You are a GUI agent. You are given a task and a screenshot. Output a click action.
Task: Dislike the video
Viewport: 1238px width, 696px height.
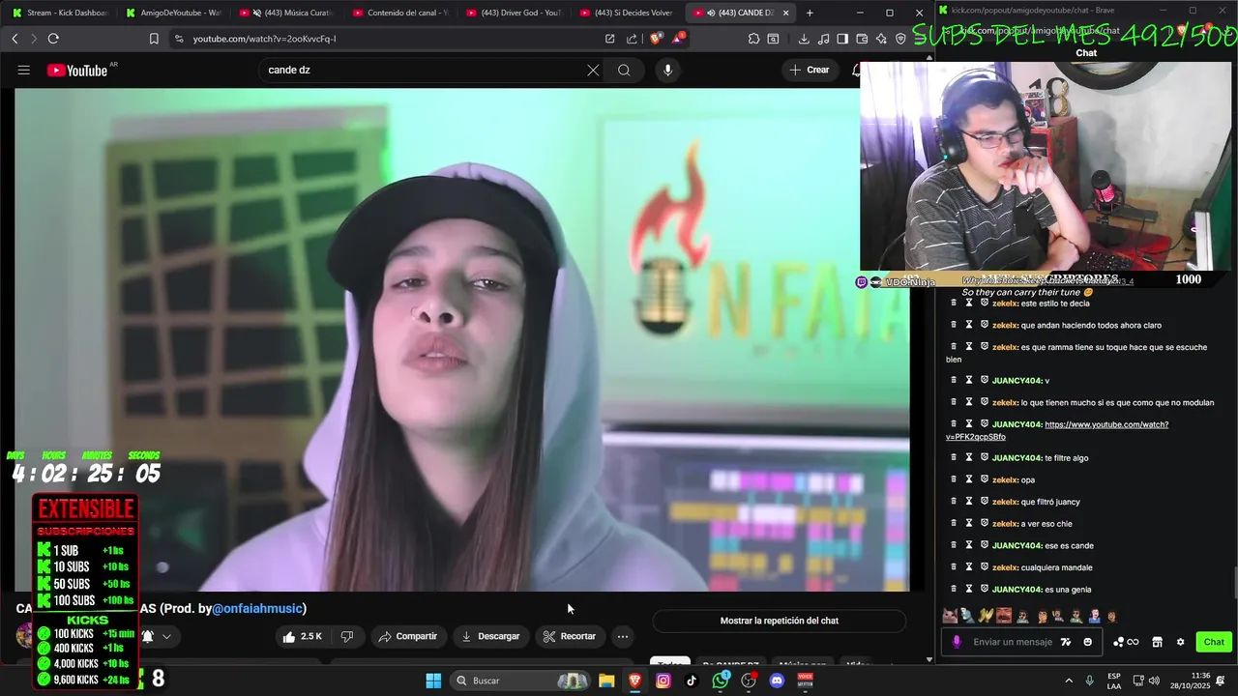[x=346, y=636]
